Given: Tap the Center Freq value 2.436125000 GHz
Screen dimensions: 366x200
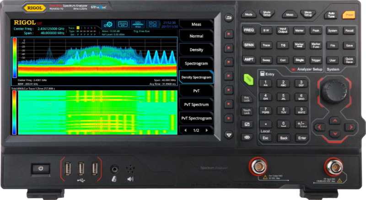Looking at the screenshot, I should click(51, 29).
